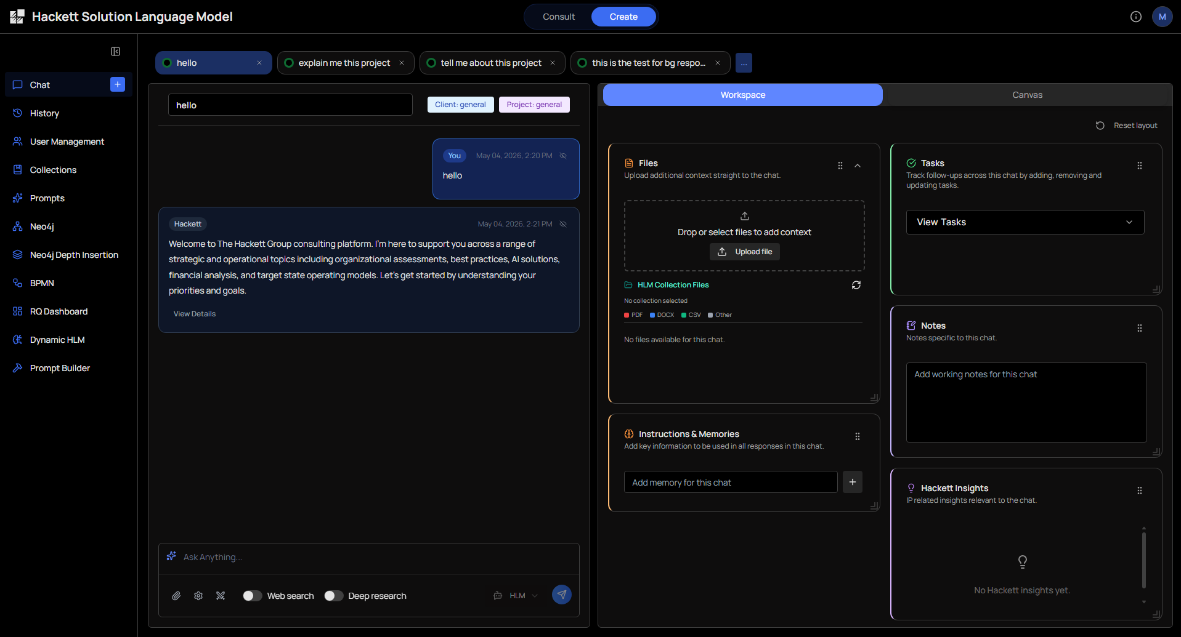The height and width of the screenshot is (637, 1181).
Task: Add memory with the plus button
Action: point(853,482)
